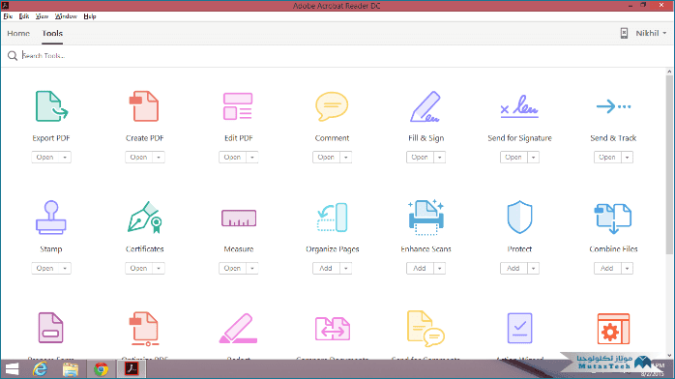Image resolution: width=675 pixels, height=379 pixels.
Task: Click the Enhance Scans scanner icon
Action: point(426,218)
